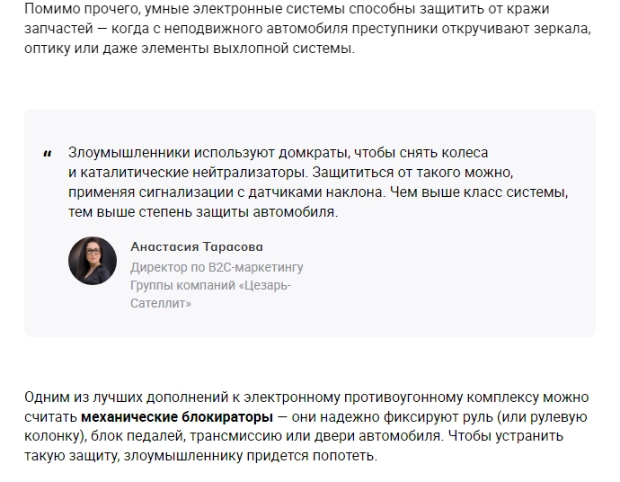Open Anastasia Tarasova's round avatar photo
620x482 pixels.
(93, 261)
